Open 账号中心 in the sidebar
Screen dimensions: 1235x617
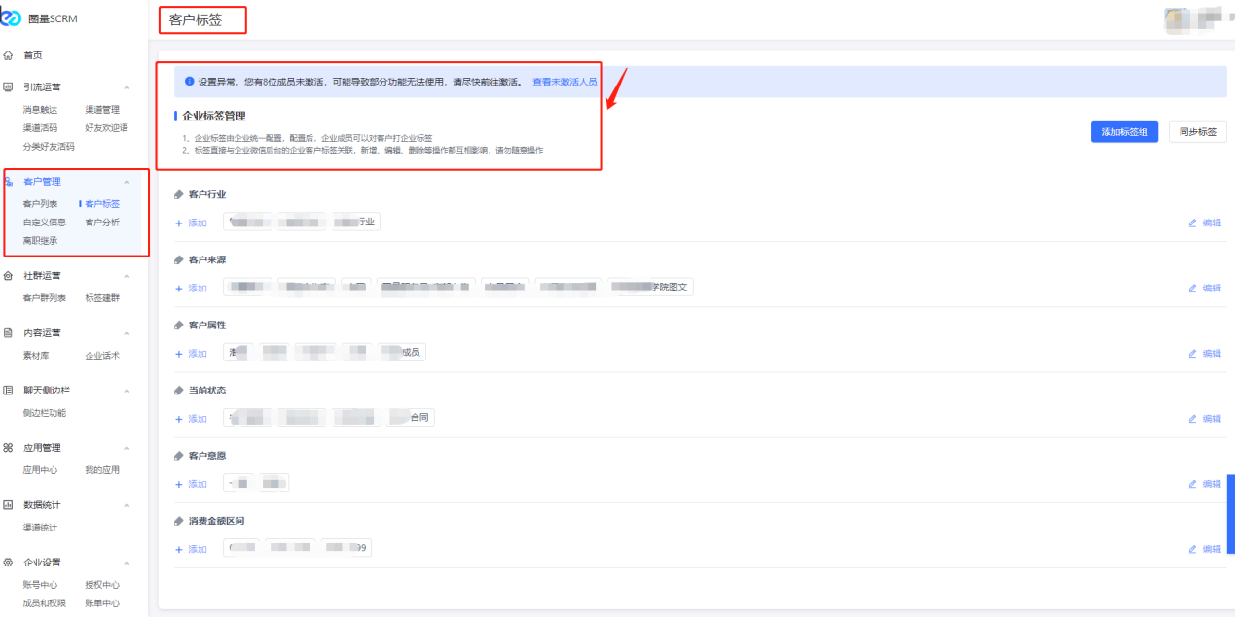40,585
